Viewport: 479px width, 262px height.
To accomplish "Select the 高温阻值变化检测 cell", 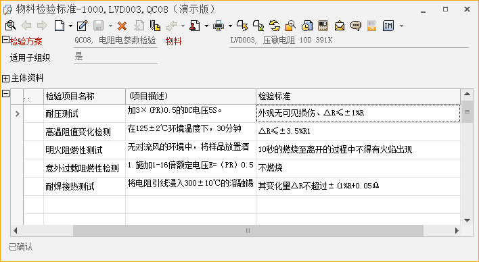I will (x=85, y=132).
